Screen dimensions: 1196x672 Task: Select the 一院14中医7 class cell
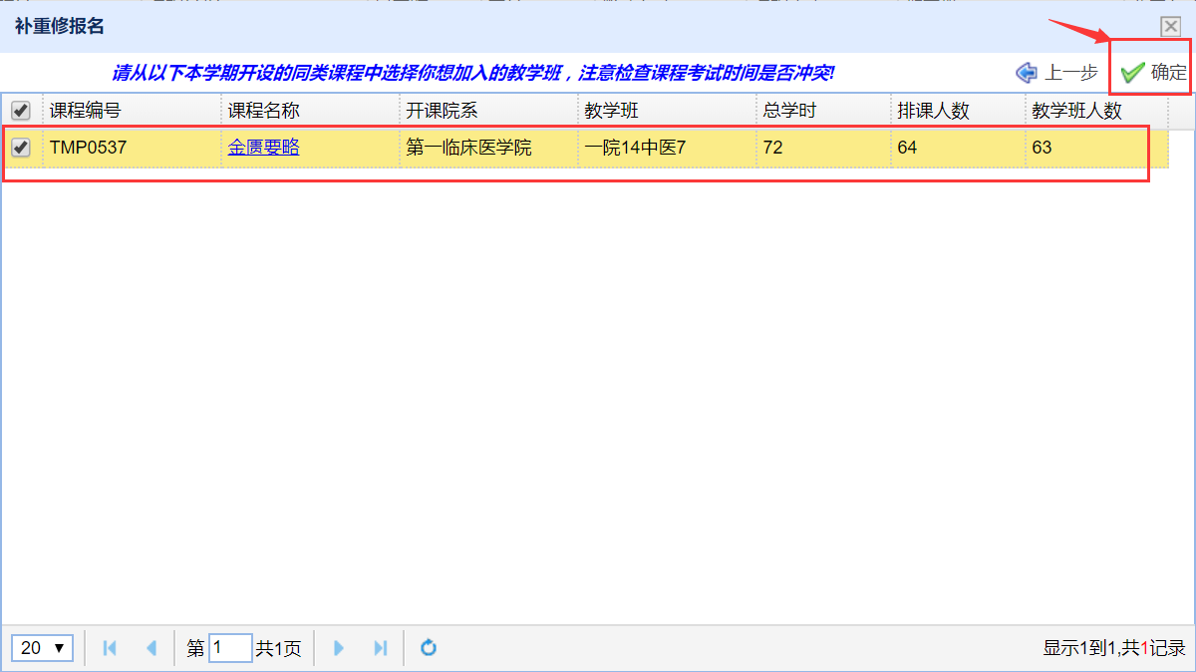point(635,148)
